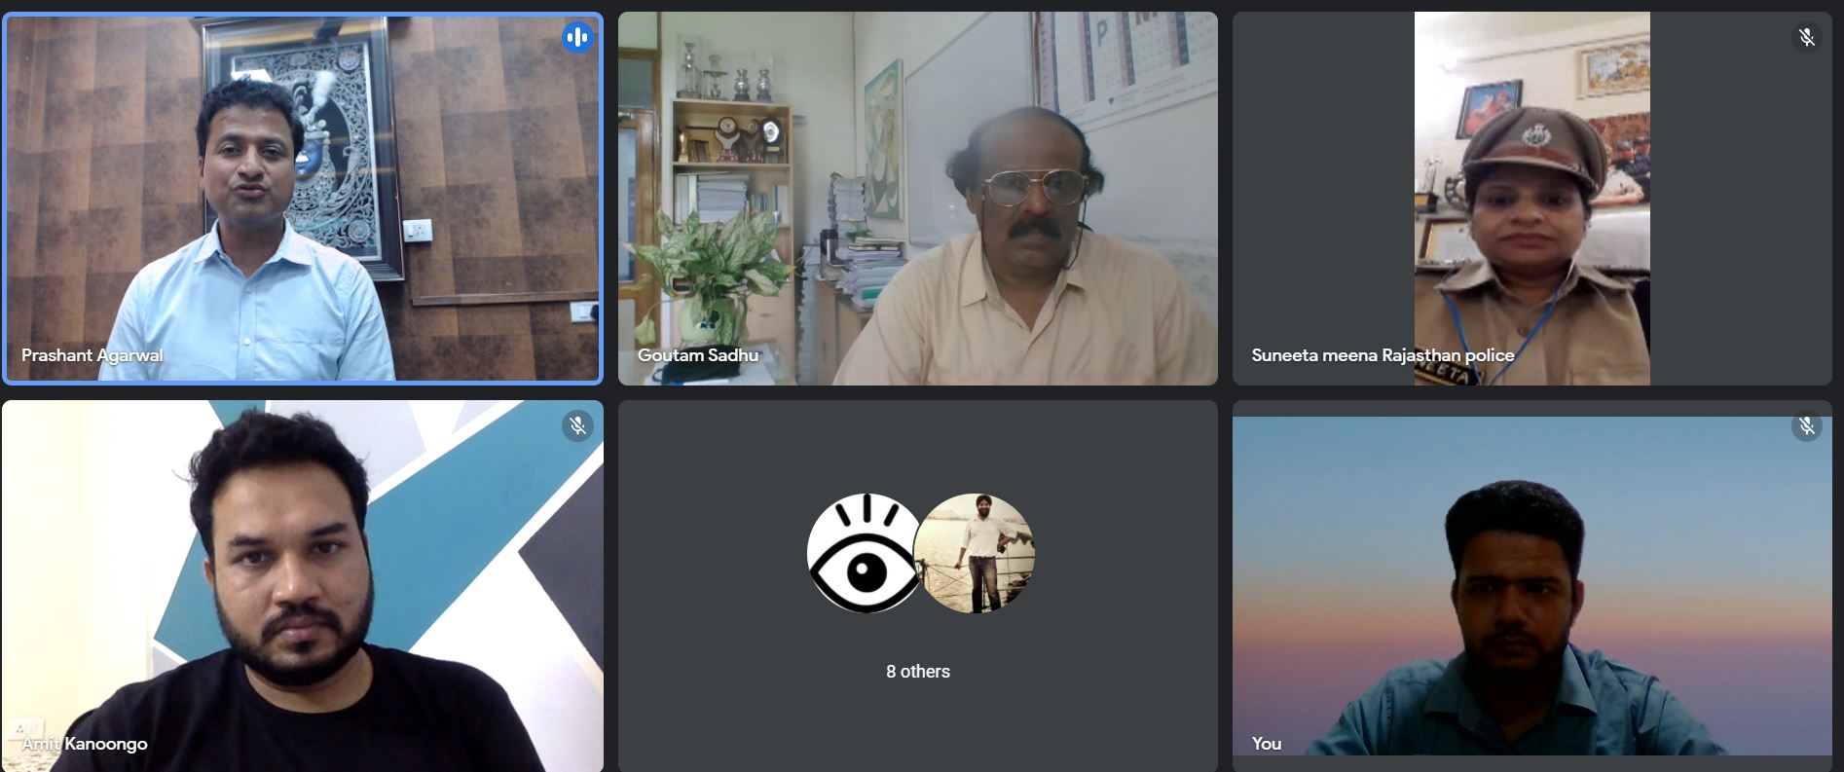The width and height of the screenshot is (1844, 772).
Task: Select Amit Kanoongo's video tile
Action: (x=302, y=584)
